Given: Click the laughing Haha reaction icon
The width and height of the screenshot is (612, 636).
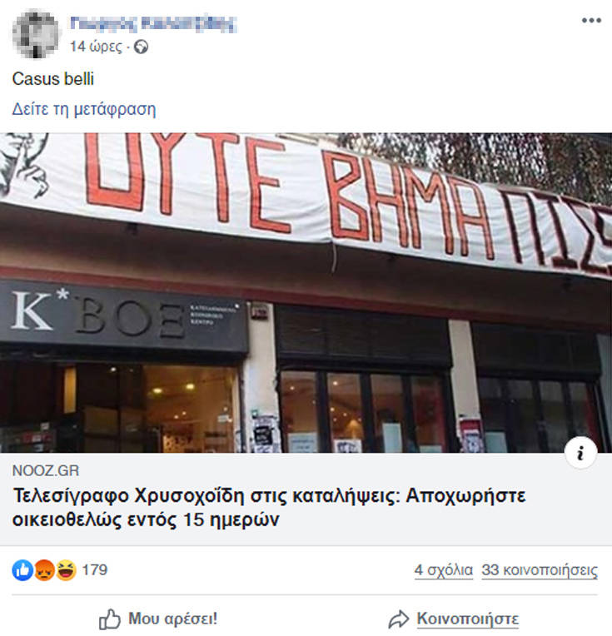Looking at the screenshot, I should point(66,570).
